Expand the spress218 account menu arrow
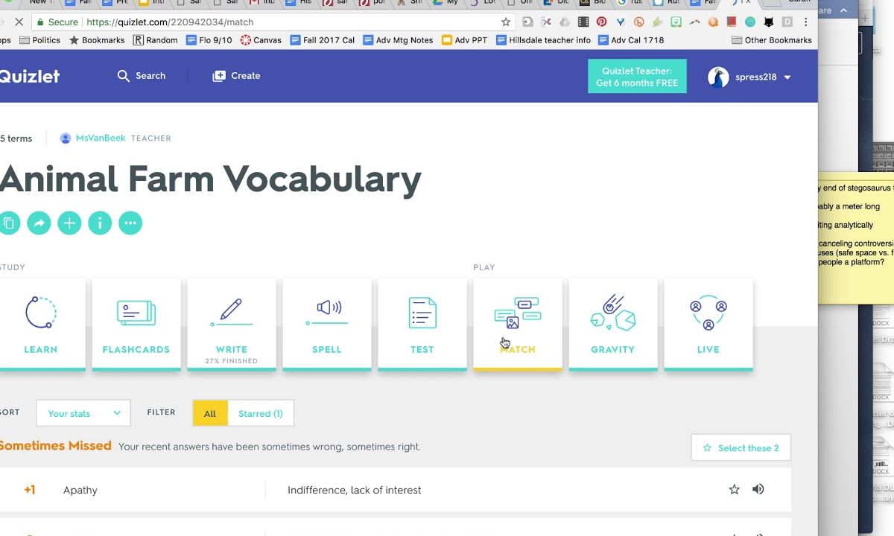894x536 pixels. (x=787, y=77)
